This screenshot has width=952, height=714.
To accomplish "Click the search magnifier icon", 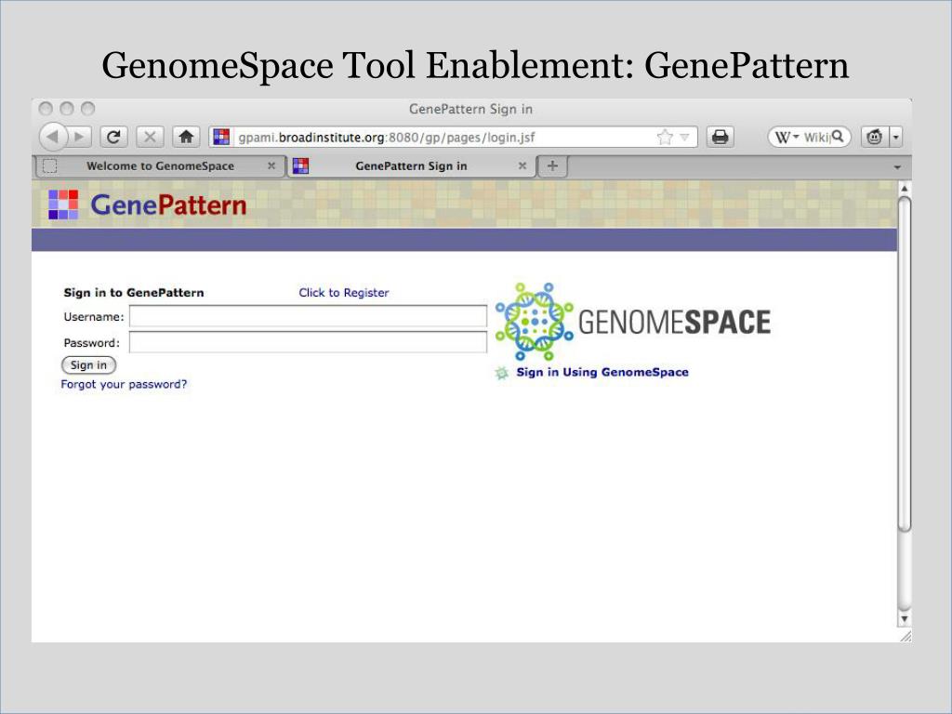I will click(838, 136).
